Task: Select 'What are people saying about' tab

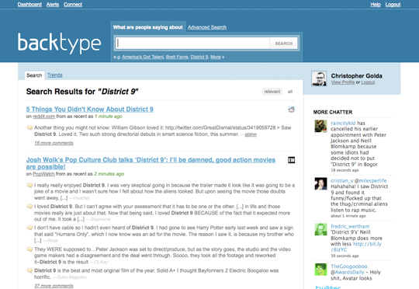Action: (x=147, y=27)
